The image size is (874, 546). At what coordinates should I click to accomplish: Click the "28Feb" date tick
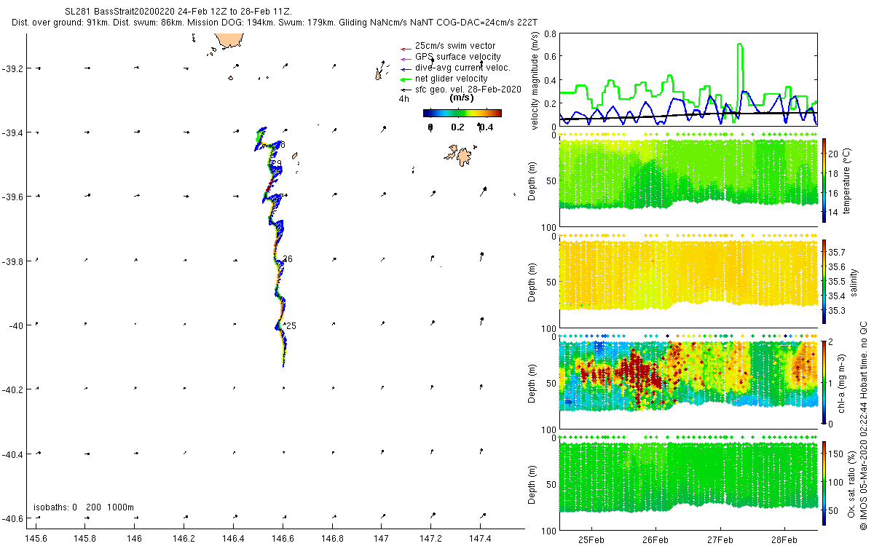point(784,541)
